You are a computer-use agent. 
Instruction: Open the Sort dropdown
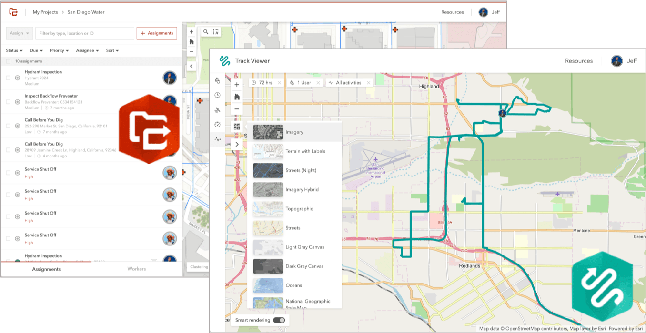coord(112,50)
